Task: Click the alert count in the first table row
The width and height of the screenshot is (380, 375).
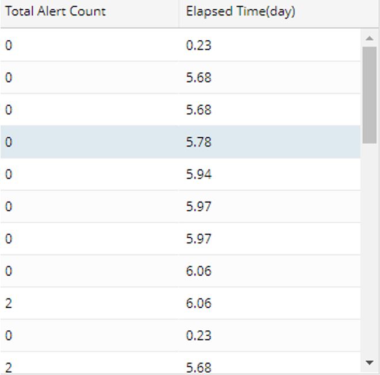Action: (9, 45)
